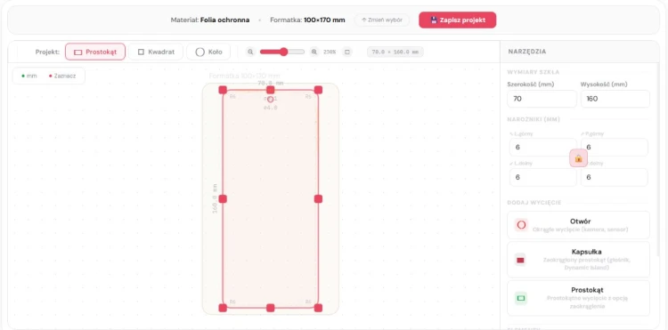
Task: Click the zoom in magnifier icon
Action: (x=314, y=52)
